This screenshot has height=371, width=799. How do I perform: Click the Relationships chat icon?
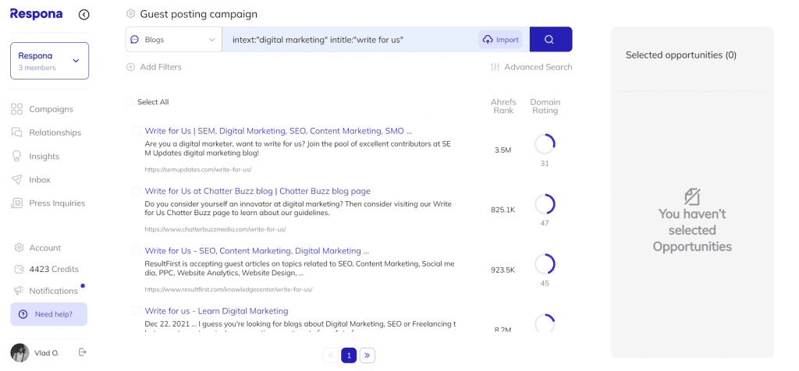[x=17, y=132]
